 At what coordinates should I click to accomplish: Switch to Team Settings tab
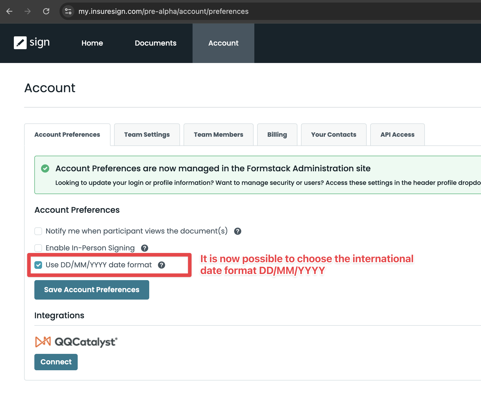pos(147,135)
